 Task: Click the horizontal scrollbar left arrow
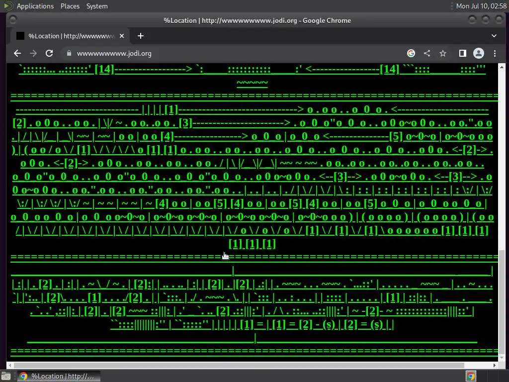(10, 365)
